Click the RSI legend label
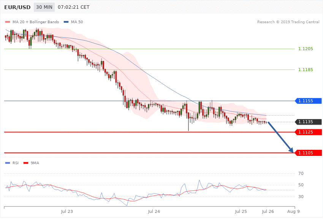 click(16, 163)
